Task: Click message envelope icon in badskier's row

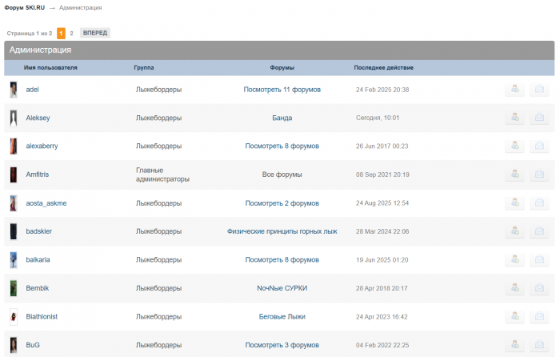Action: (539, 231)
